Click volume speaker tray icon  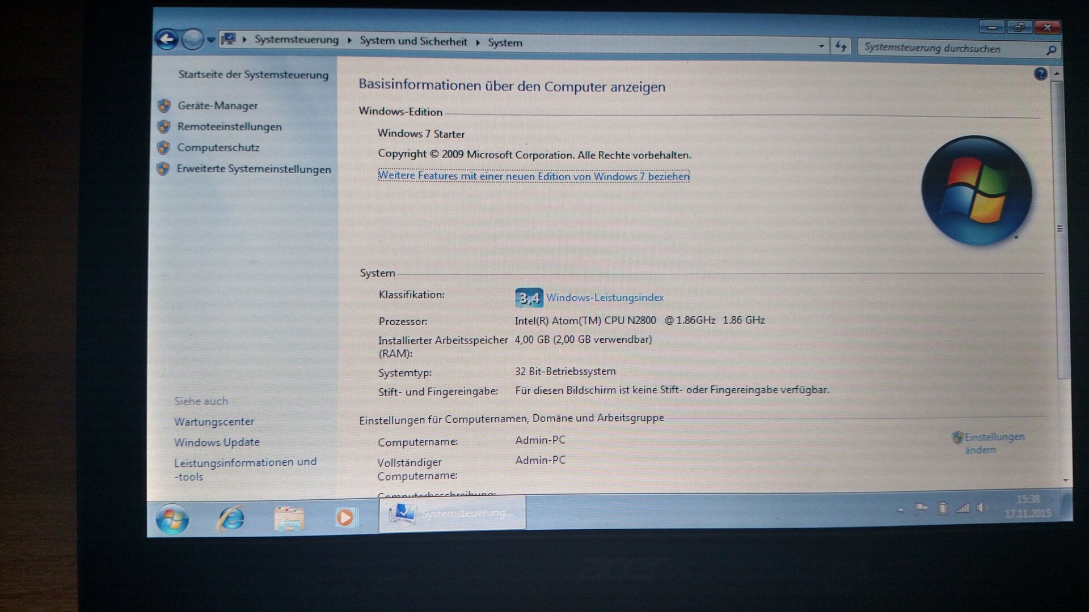point(983,507)
